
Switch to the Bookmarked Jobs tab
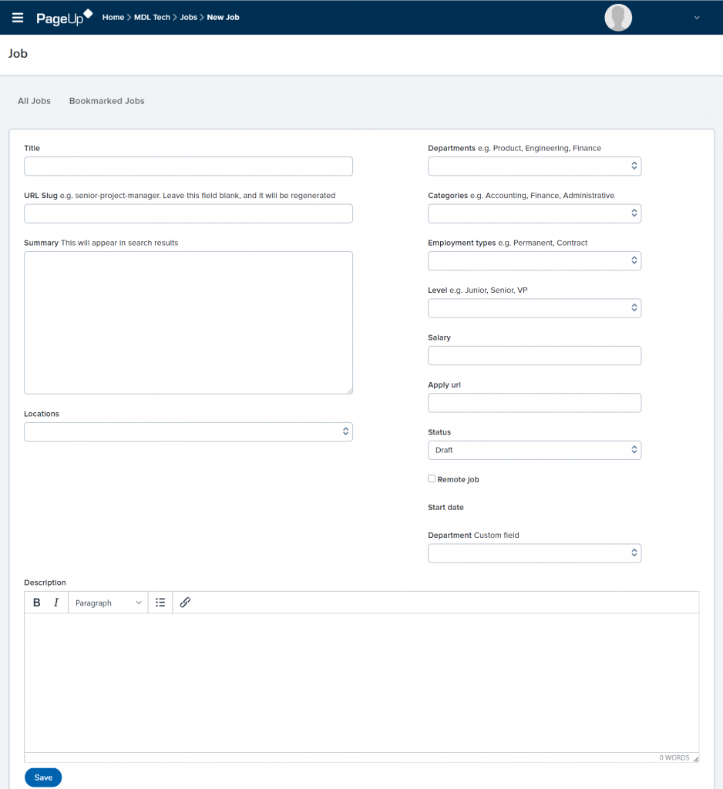coord(106,101)
